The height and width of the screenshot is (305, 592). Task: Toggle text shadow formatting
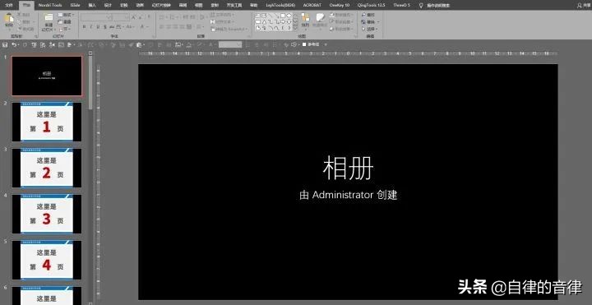(105, 27)
